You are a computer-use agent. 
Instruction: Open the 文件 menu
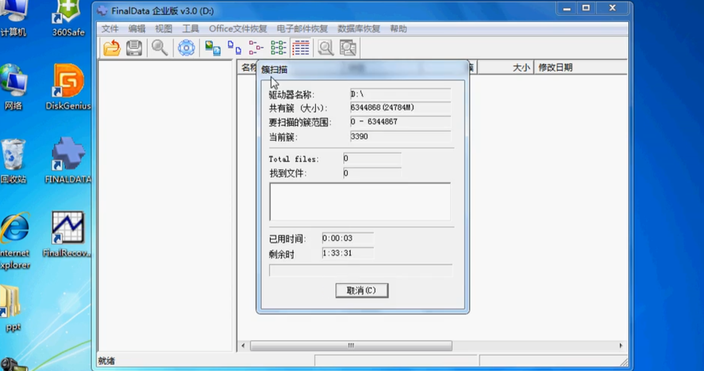tap(110, 29)
